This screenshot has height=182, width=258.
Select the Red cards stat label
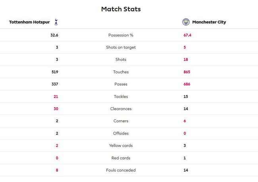(121, 158)
